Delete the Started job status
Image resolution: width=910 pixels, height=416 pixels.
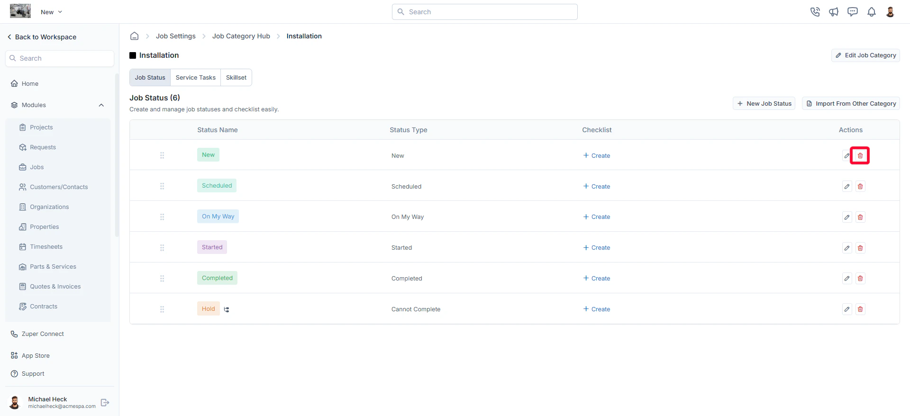[860, 248]
